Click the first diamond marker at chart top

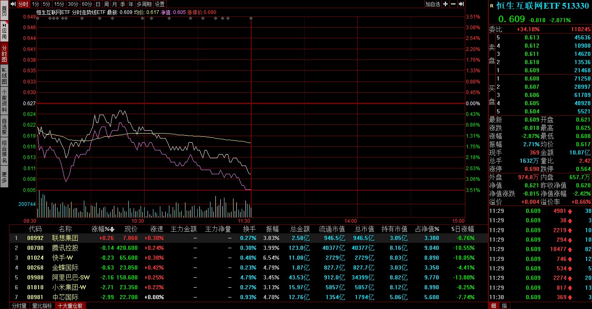(38, 18)
